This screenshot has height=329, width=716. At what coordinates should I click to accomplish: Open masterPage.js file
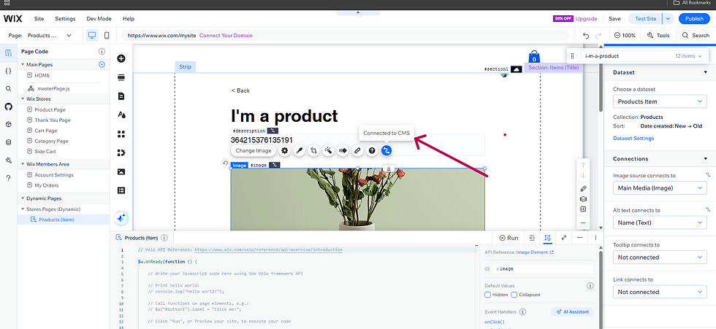[x=52, y=88]
